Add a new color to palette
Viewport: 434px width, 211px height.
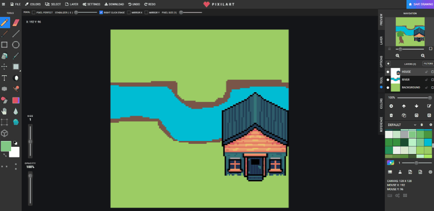coord(431,125)
